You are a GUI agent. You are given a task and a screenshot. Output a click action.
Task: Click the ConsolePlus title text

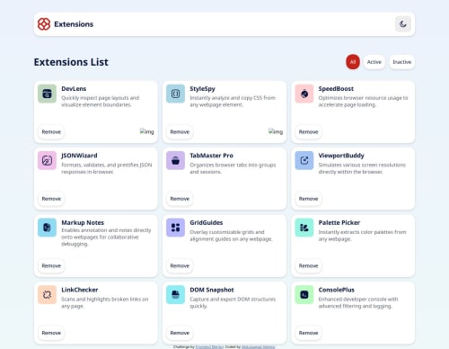[x=337, y=290]
